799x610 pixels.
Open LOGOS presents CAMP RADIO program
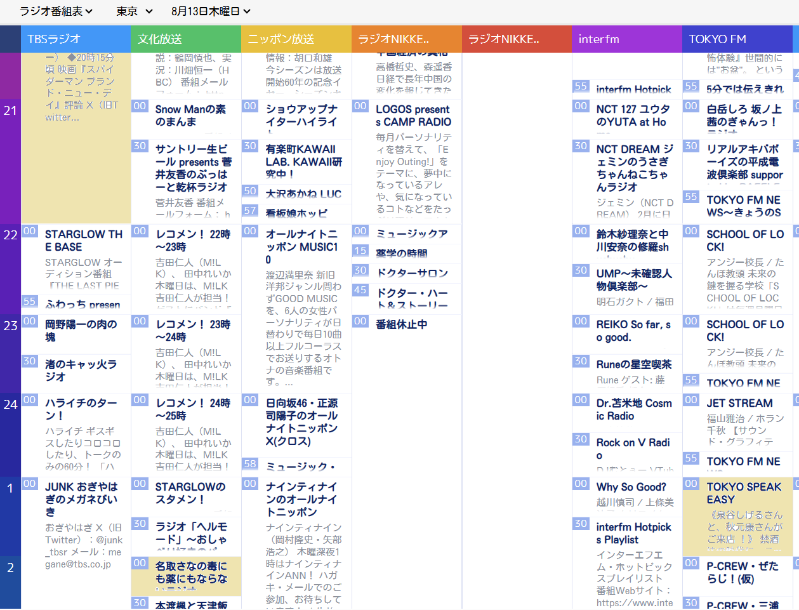tap(413, 116)
